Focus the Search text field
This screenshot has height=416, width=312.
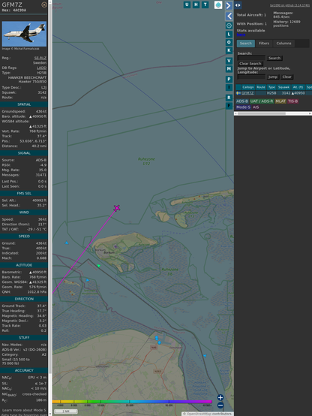pos(251,58)
